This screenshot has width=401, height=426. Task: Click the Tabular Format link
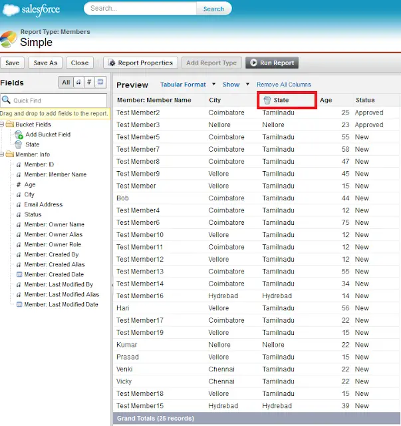point(183,85)
